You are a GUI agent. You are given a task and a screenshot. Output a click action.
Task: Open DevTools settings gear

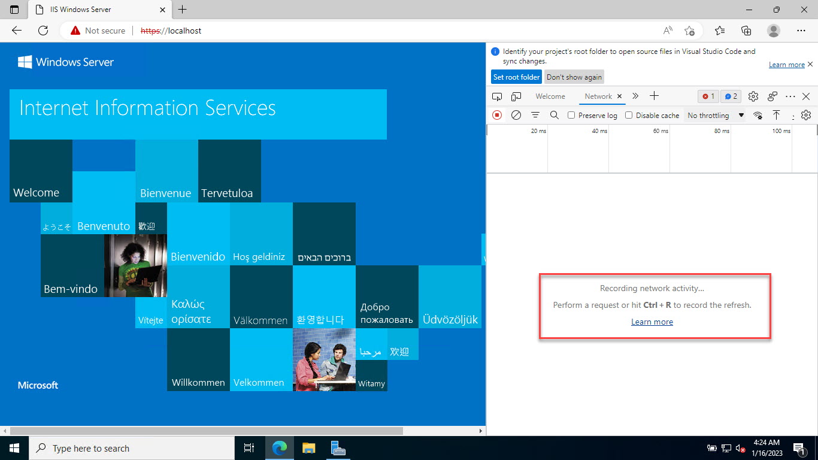[x=753, y=96]
